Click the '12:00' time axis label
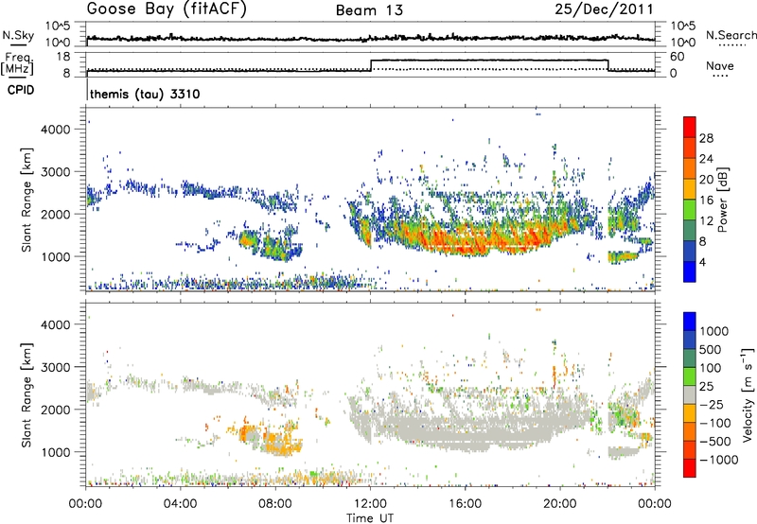 point(370,504)
